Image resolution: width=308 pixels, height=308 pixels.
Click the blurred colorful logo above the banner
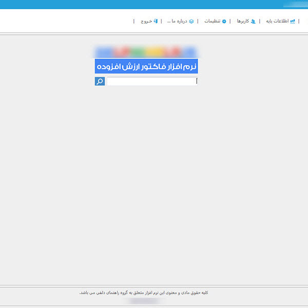(x=146, y=52)
